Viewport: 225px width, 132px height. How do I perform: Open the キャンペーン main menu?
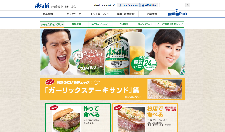pos(74,14)
